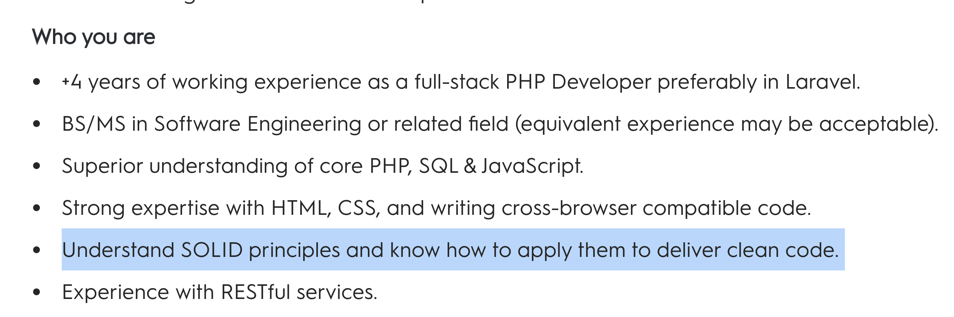The image size is (954, 317).
Task: Click the word "Laravel" in first bullet
Action: pos(822,82)
